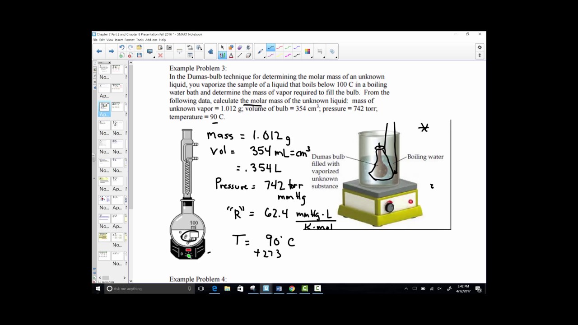This screenshot has width=578, height=325.
Task: Go to next page with forward arrow
Action: point(111,51)
